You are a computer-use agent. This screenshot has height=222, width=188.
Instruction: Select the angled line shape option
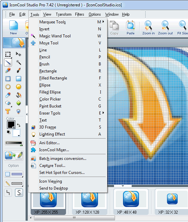[x=8, y=193]
